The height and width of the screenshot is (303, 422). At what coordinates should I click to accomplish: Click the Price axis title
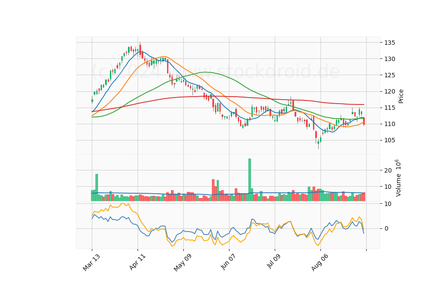point(401,96)
